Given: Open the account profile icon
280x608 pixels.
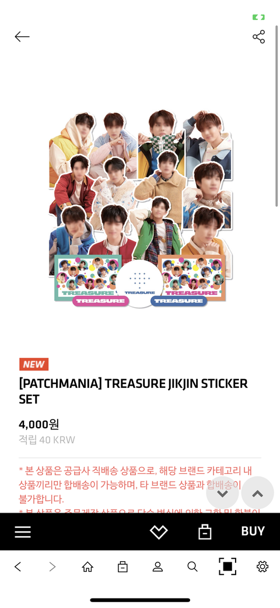Looking at the screenshot, I should click(157, 566).
